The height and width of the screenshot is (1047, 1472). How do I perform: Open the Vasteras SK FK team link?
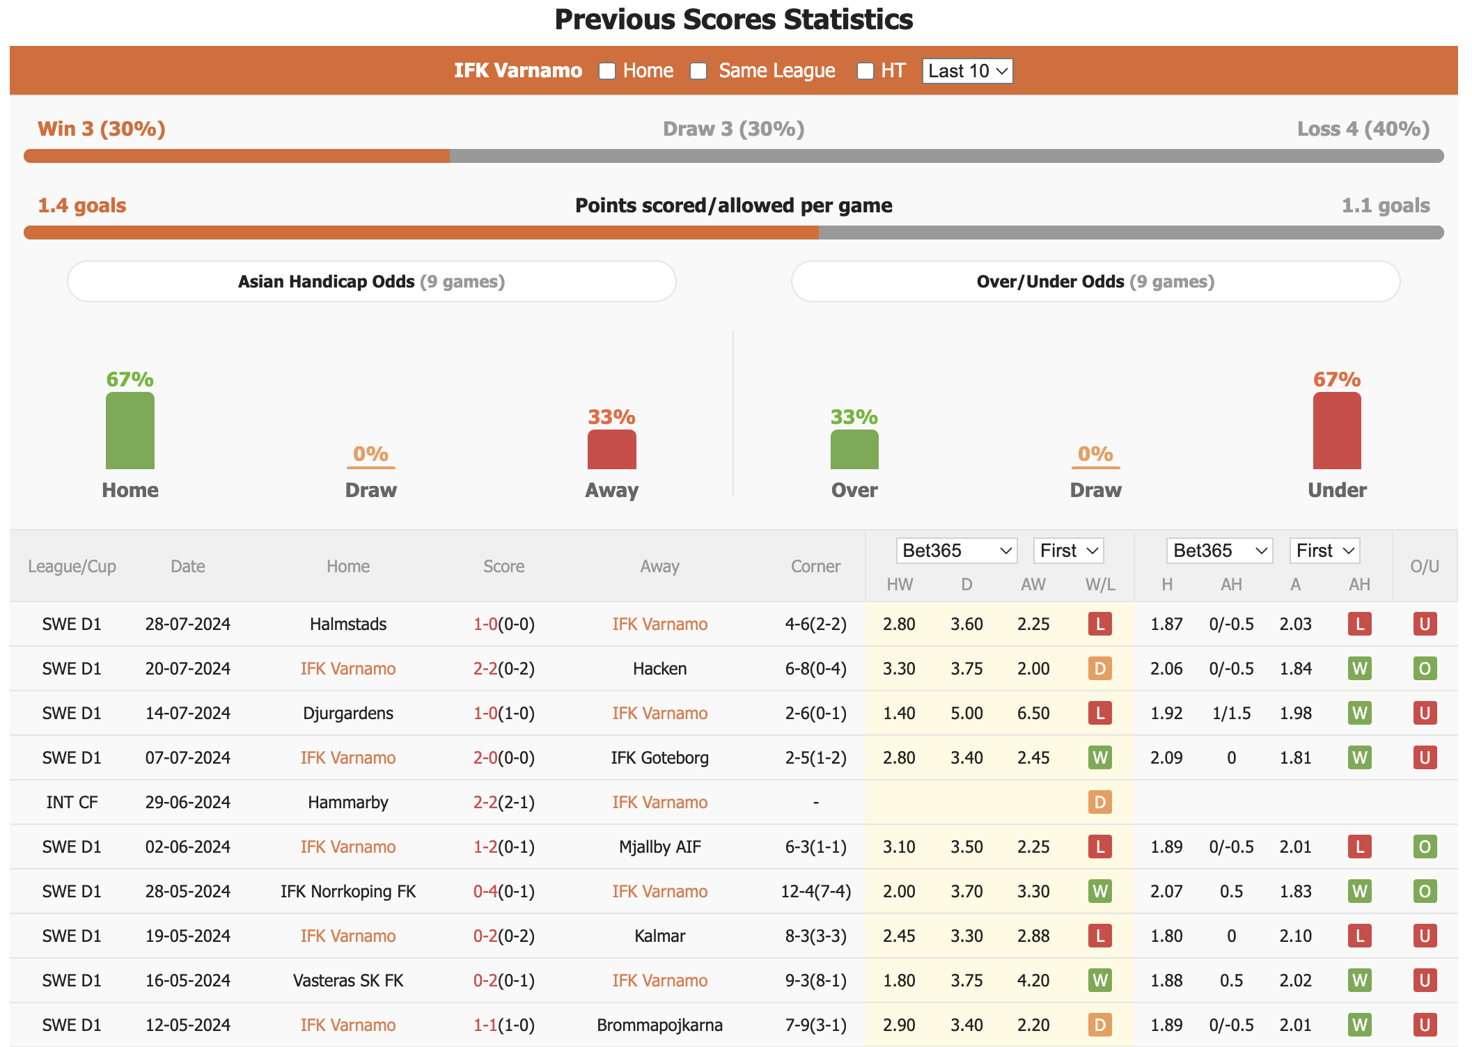pos(348,980)
